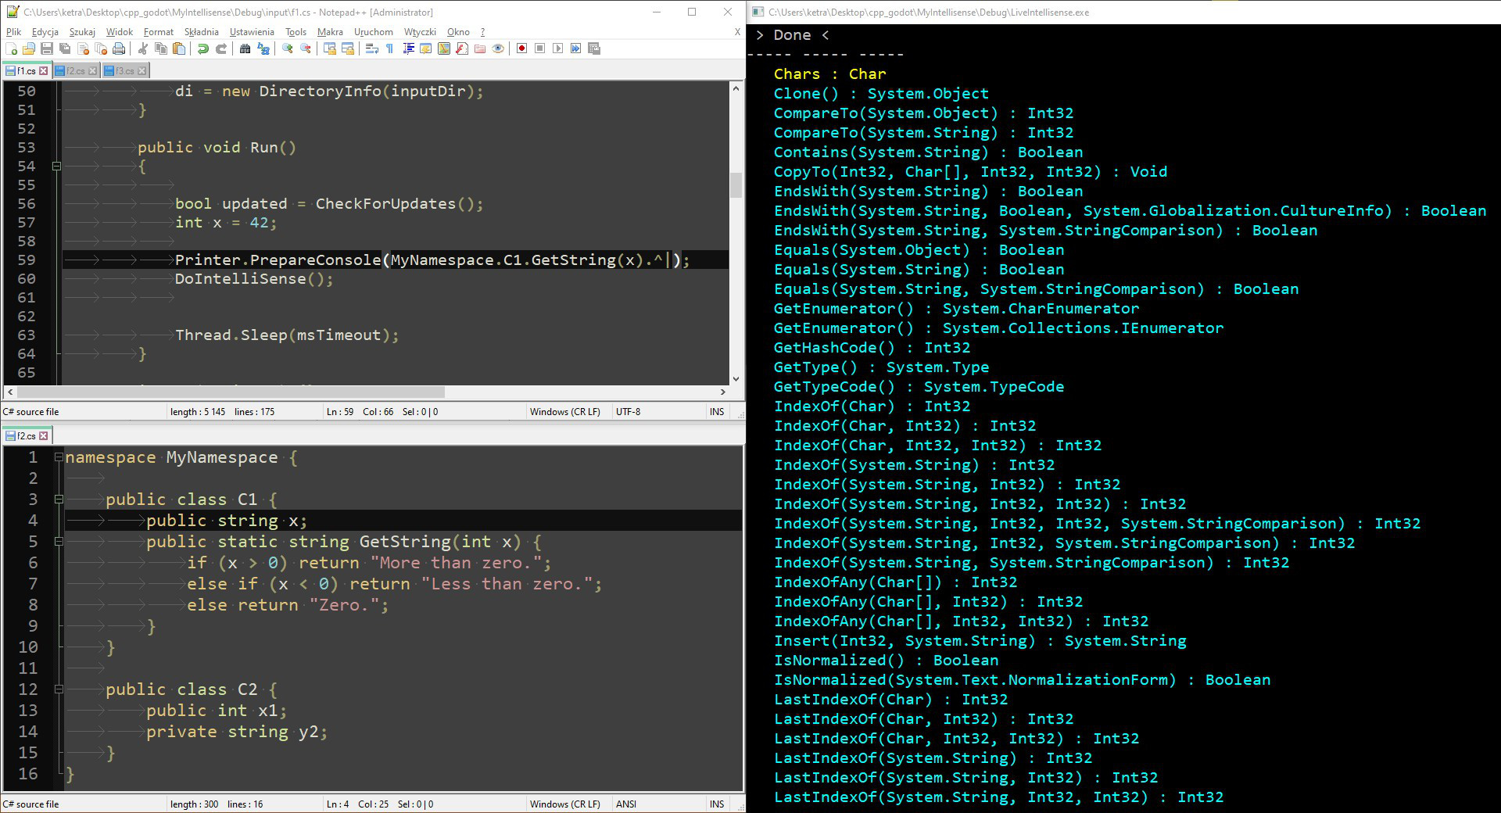
Task: Collapse the C2 class fold at line 12
Action: pos(59,689)
